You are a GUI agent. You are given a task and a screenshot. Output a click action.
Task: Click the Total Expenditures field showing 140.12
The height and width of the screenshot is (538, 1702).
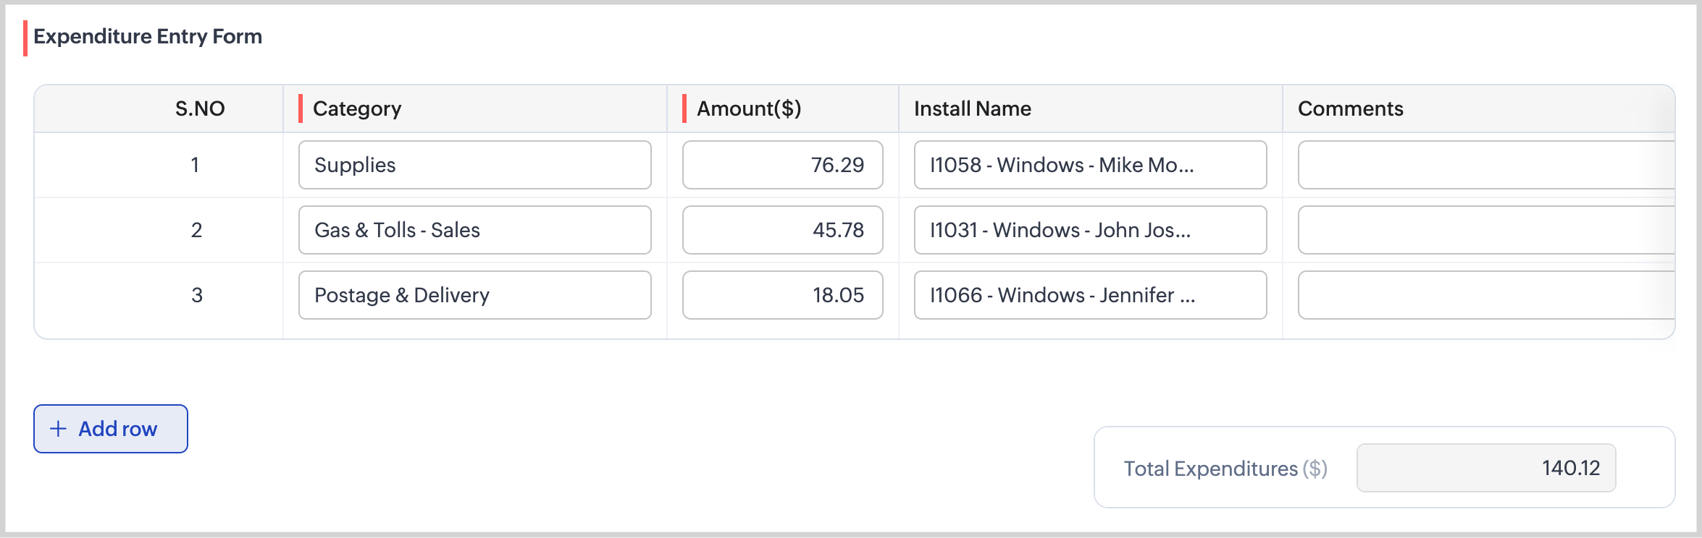tap(1485, 468)
